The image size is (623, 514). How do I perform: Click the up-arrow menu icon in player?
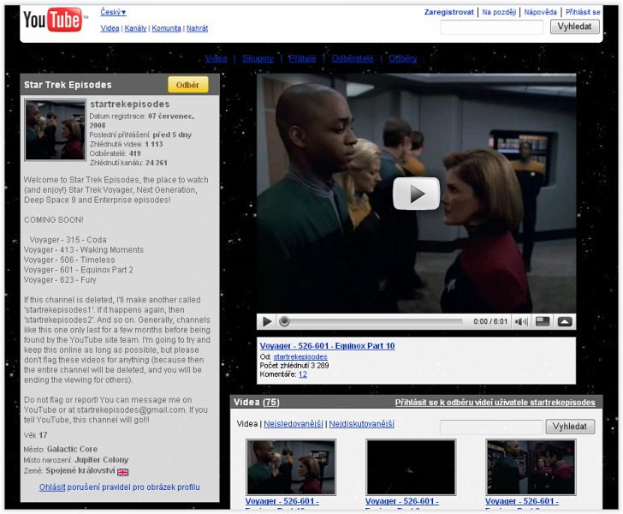(x=565, y=321)
